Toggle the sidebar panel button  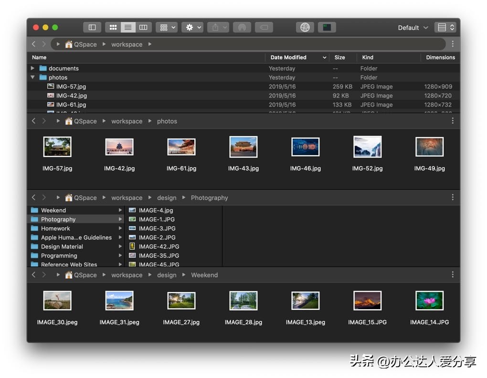pos(92,28)
